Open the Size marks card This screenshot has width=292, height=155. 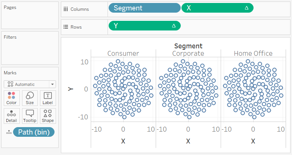(30, 98)
